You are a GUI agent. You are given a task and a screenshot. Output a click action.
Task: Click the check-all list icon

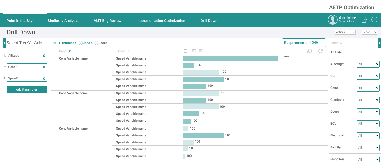(x=194, y=51)
